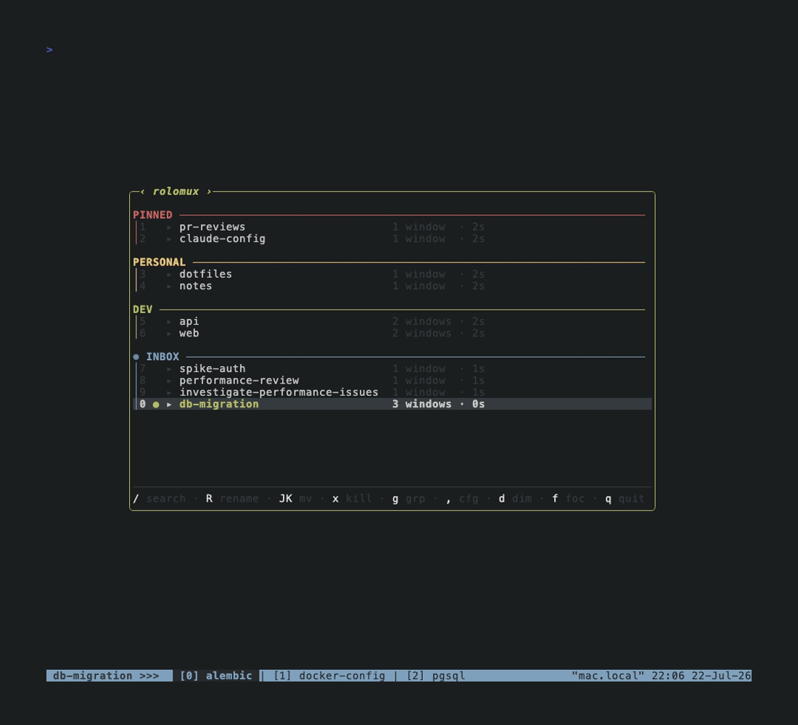Click the INBOX group circle icon

click(136, 357)
